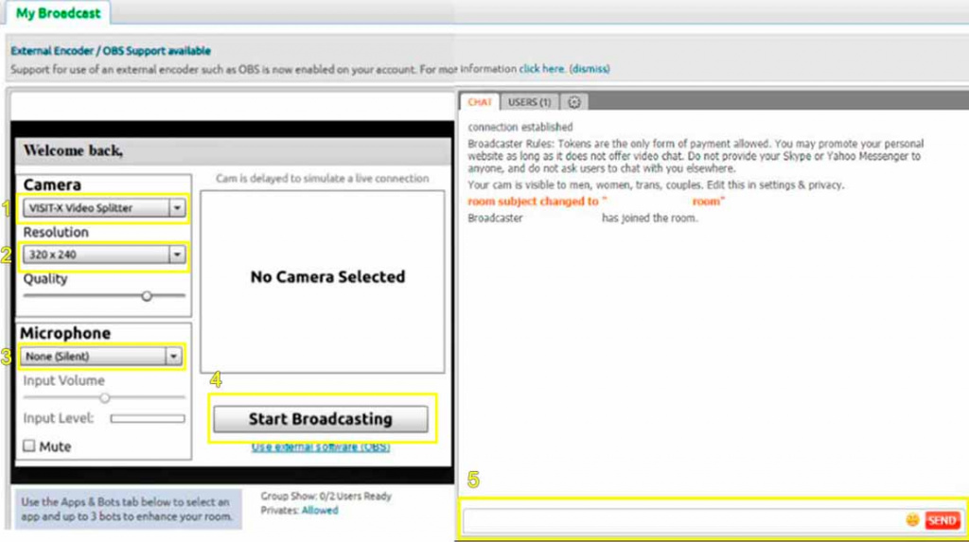
Task: Dismiss the OBS support notice
Action: pyautogui.click(x=590, y=69)
